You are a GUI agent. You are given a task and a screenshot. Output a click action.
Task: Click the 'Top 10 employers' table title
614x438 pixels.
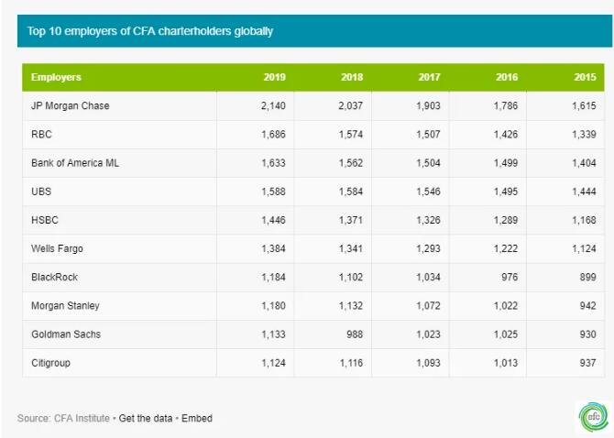(150, 31)
